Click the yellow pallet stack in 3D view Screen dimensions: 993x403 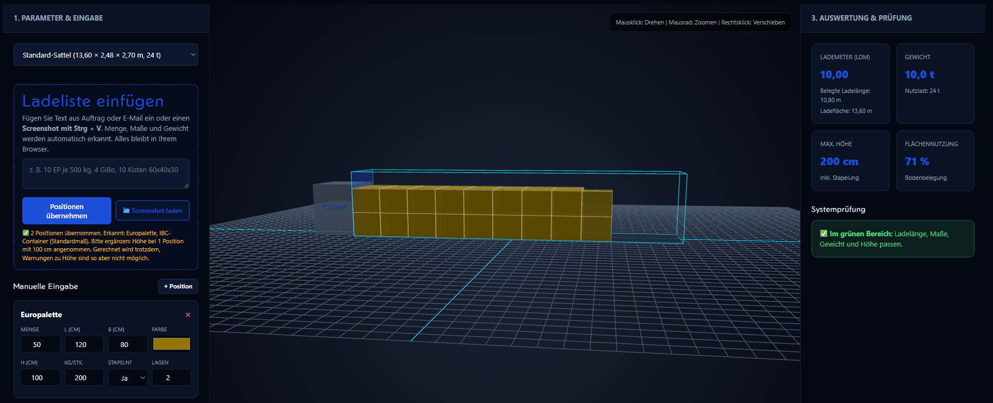pyautogui.click(x=482, y=213)
